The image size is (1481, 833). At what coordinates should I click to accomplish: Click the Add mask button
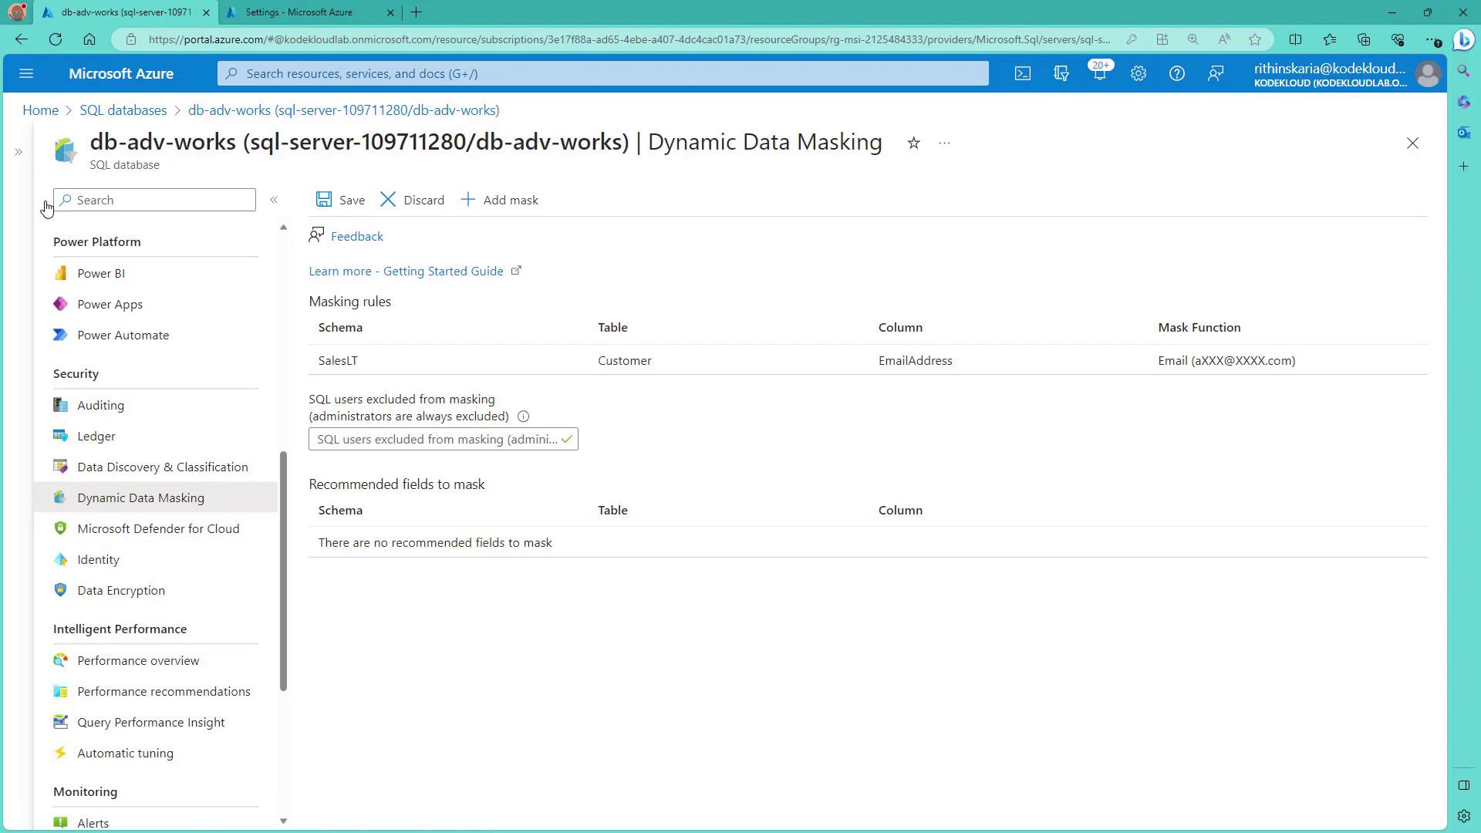coord(500,200)
